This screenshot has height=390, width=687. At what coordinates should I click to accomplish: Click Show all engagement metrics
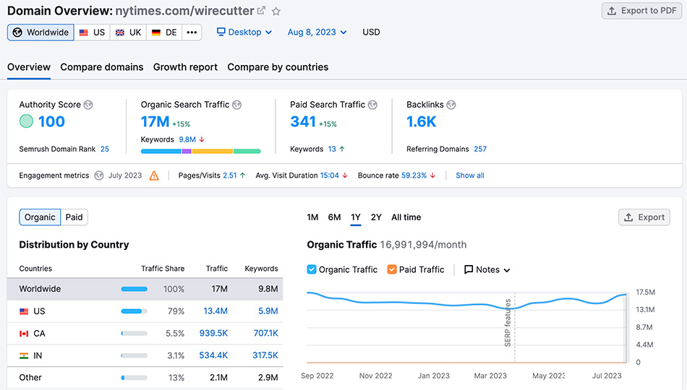(x=469, y=175)
